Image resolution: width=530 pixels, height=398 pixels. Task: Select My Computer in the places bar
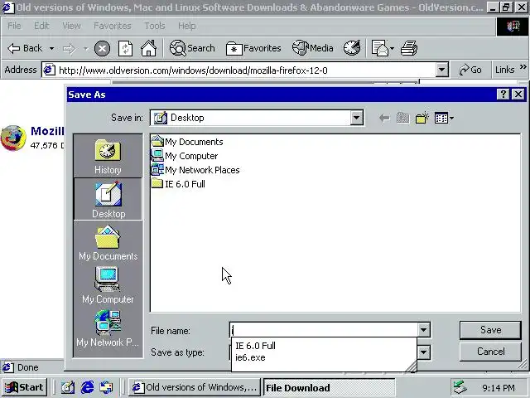click(108, 285)
